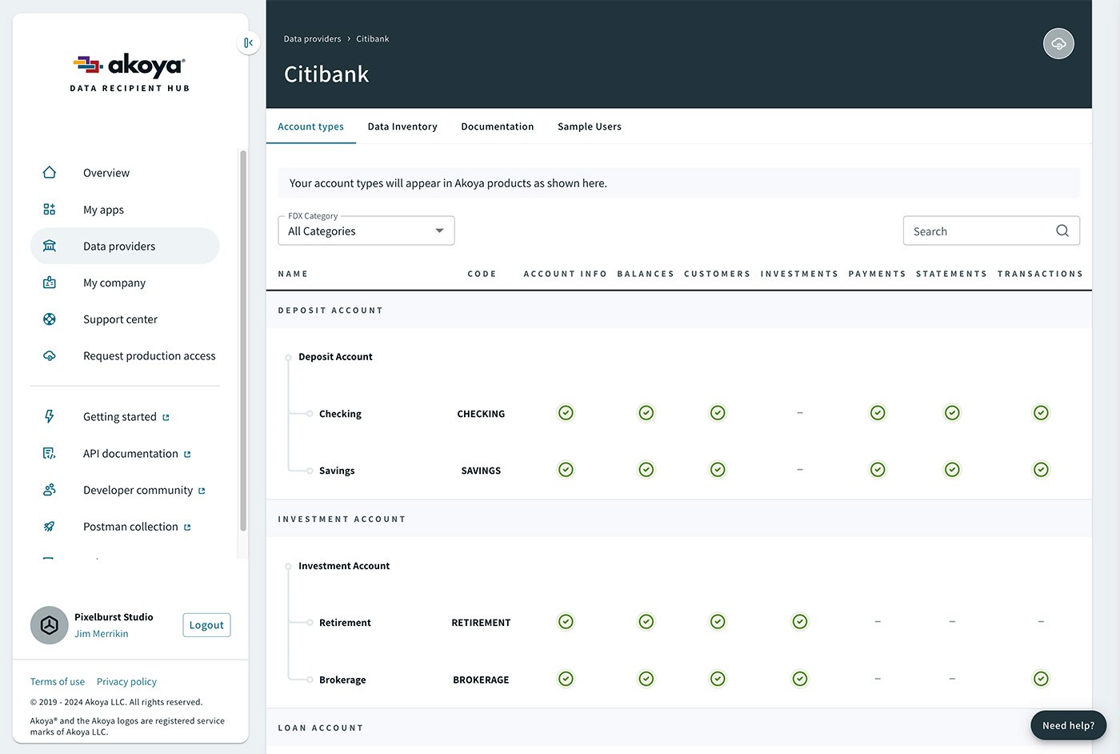Open the Developer community external link
The image size is (1120, 754).
tap(144, 490)
